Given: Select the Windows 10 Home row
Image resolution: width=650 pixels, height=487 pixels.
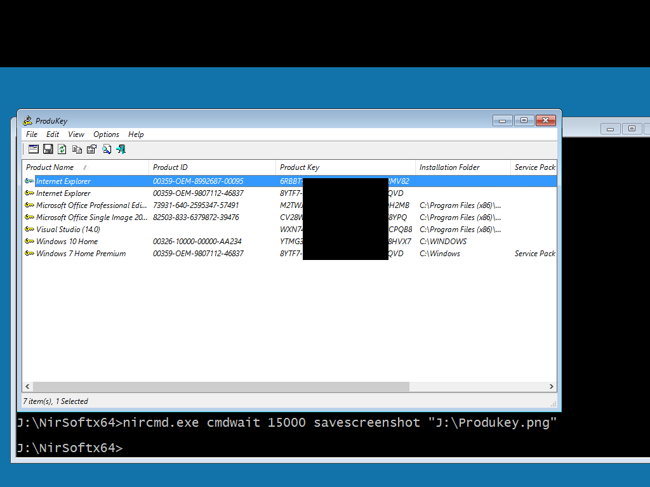Looking at the screenshot, I should (x=67, y=242).
